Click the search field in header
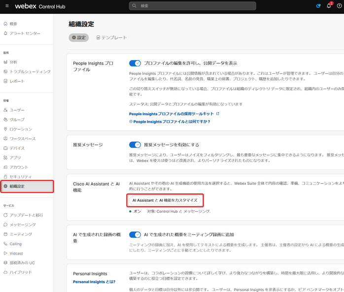 tap(192, 6)
